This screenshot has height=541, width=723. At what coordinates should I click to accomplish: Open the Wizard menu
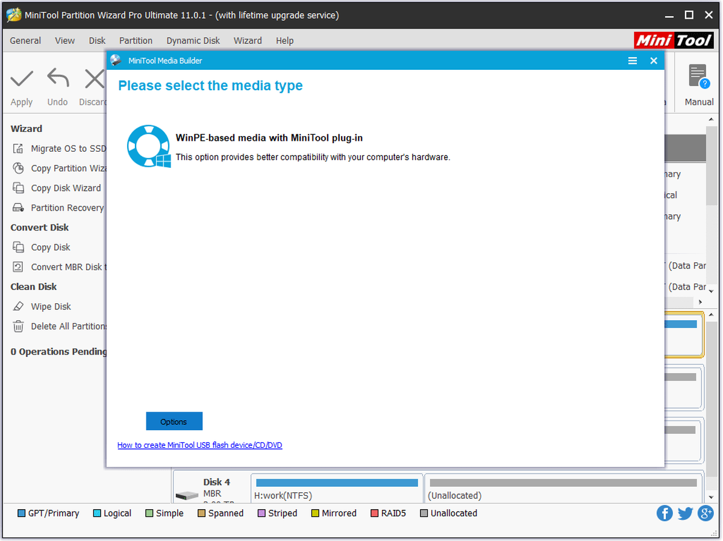248,40
